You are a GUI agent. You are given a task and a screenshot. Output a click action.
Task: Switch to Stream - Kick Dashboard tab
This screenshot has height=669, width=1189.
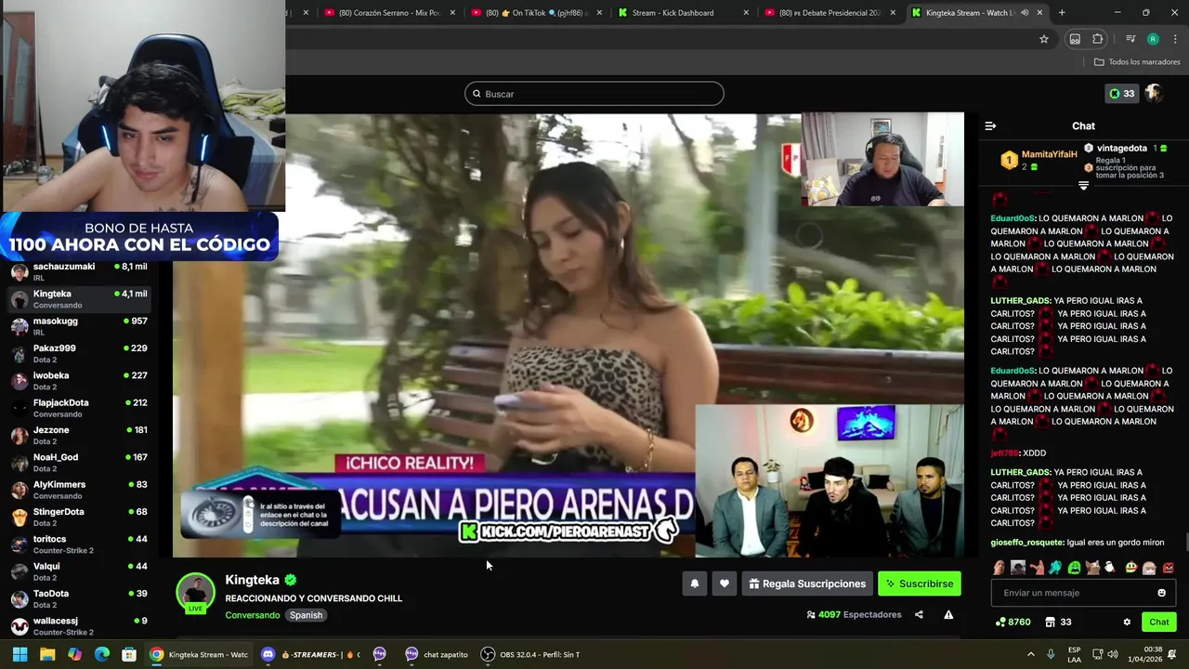[x=683, y=13]
